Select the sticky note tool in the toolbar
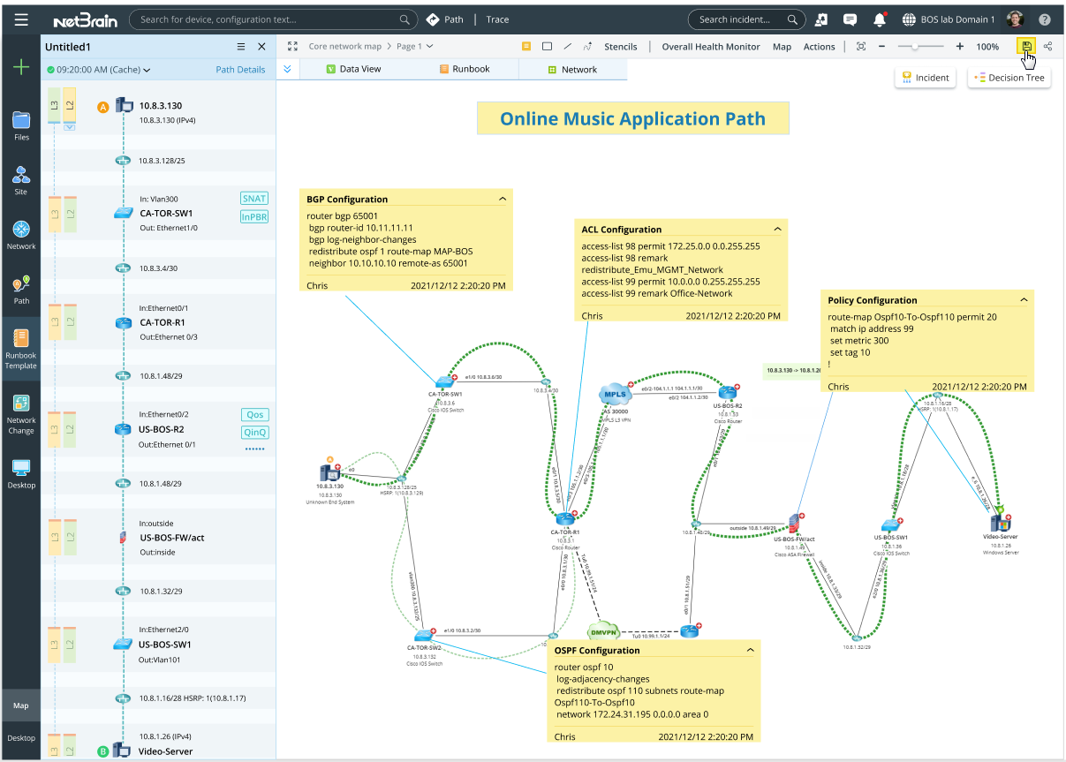Image resolution: width=1066 pixels, height=762 pixels. pyautogui.click(x=526, y=46)
